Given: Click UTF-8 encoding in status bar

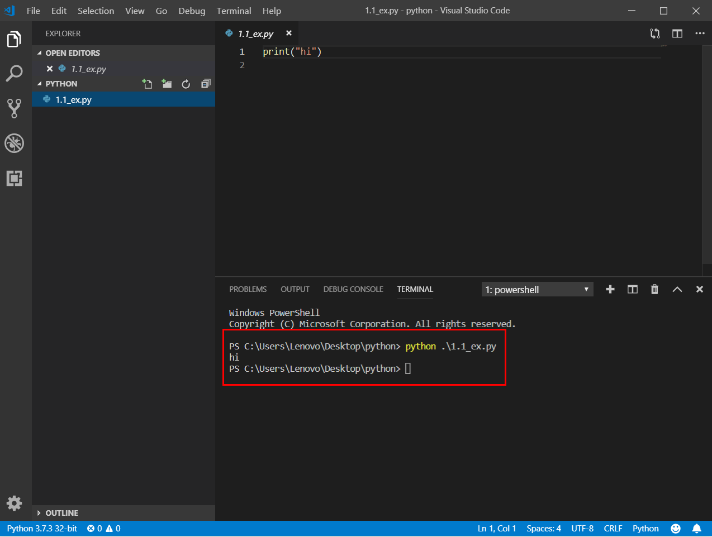Looking at the screenshot, I should coord(582,529).
